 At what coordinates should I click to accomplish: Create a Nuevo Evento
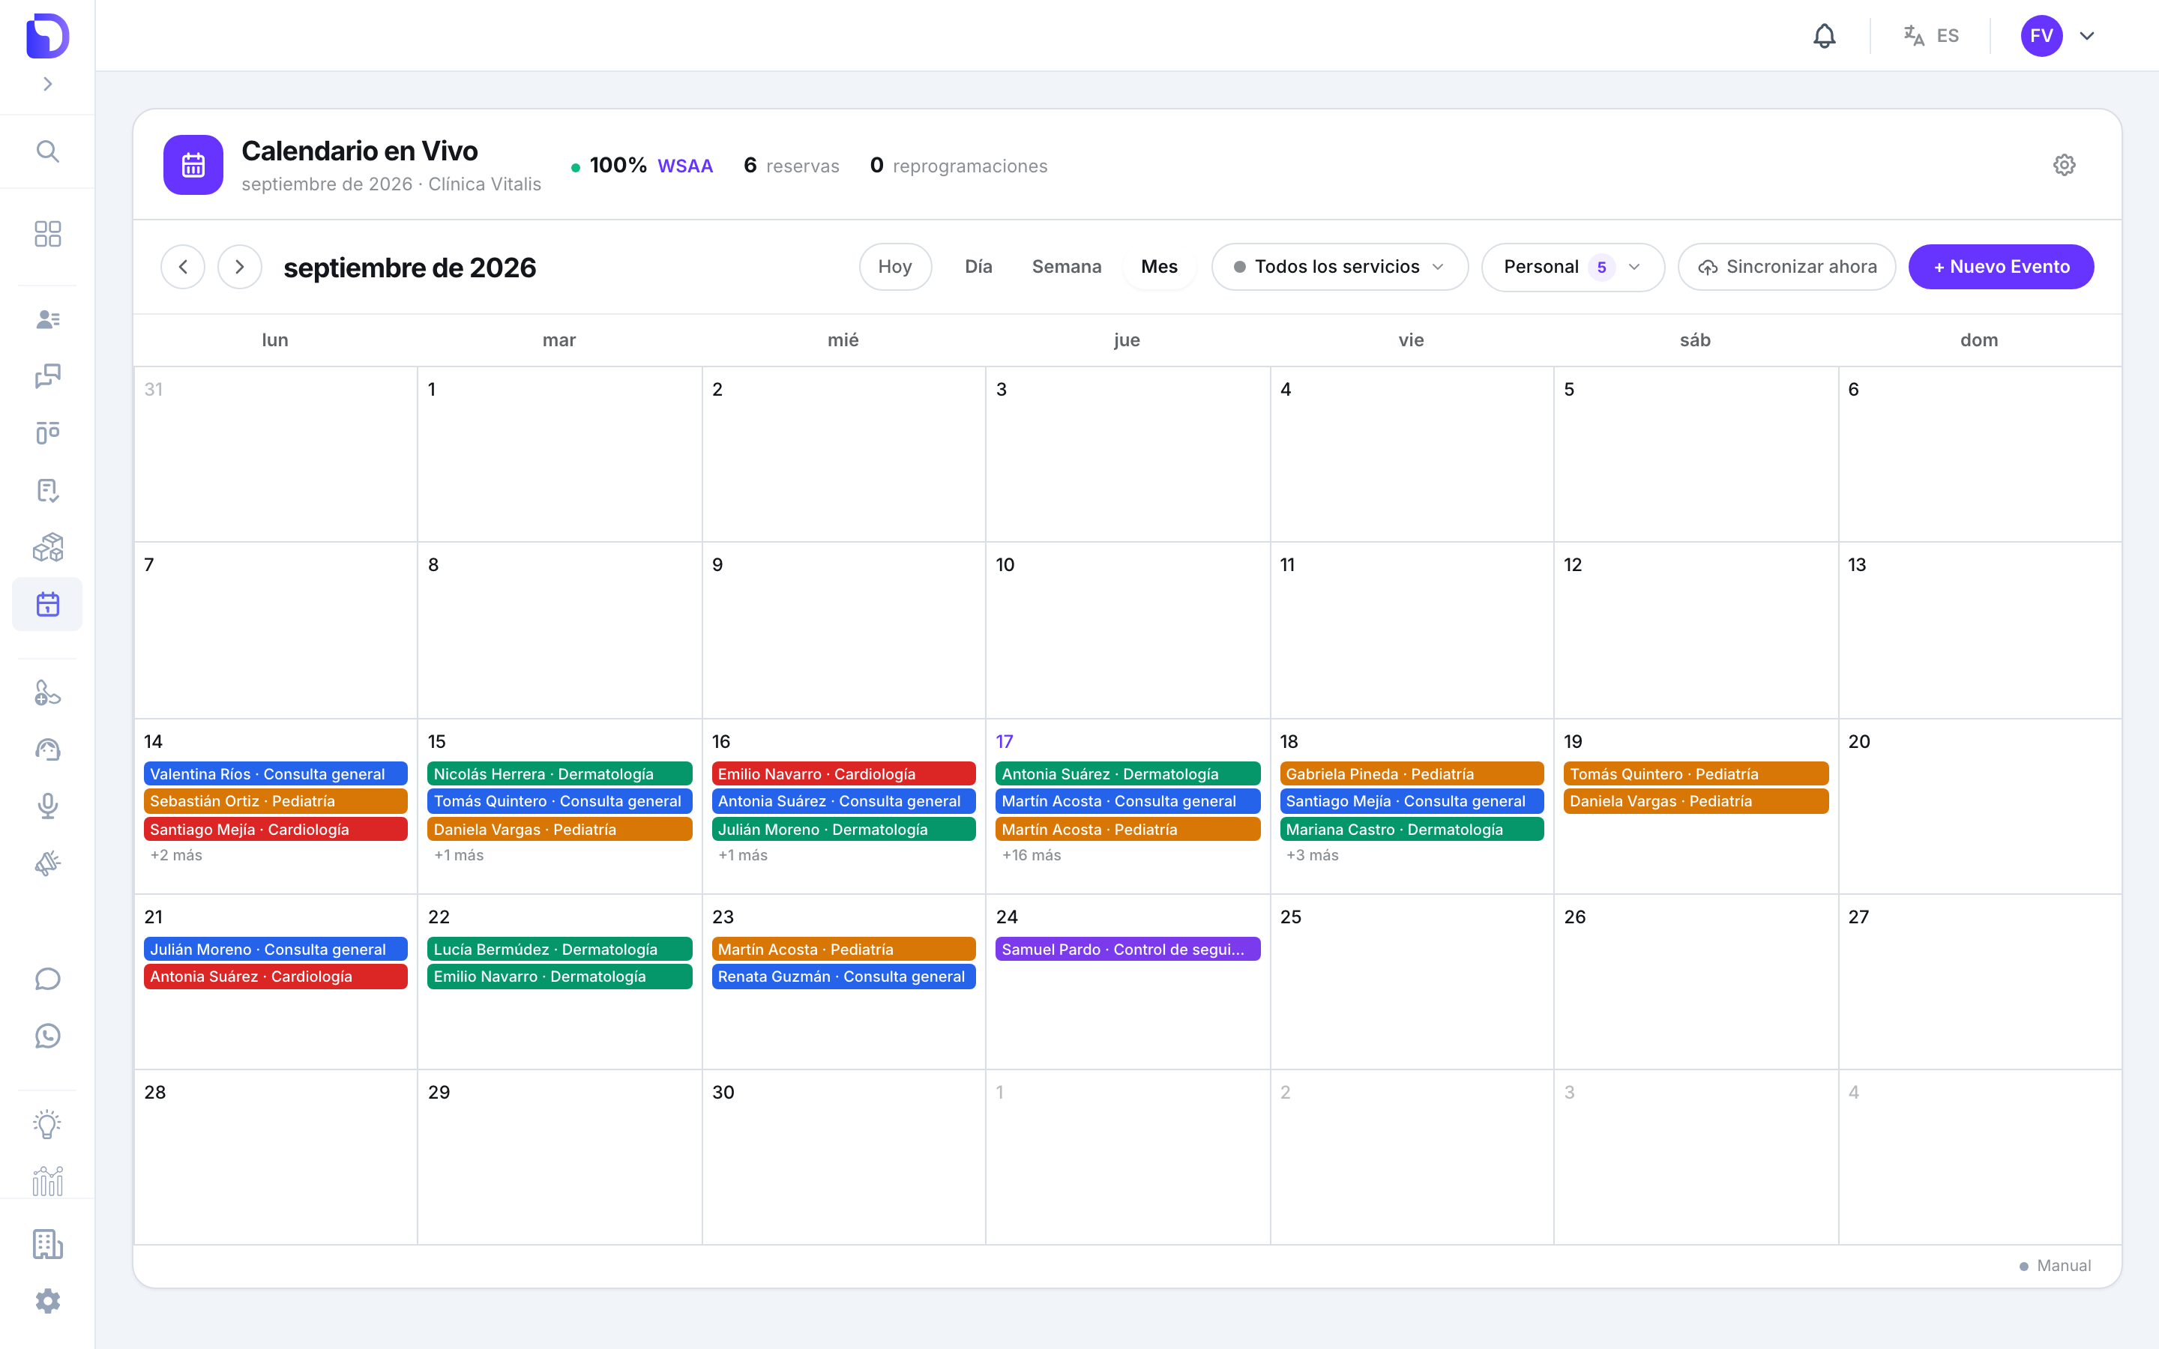[2001, 267]
